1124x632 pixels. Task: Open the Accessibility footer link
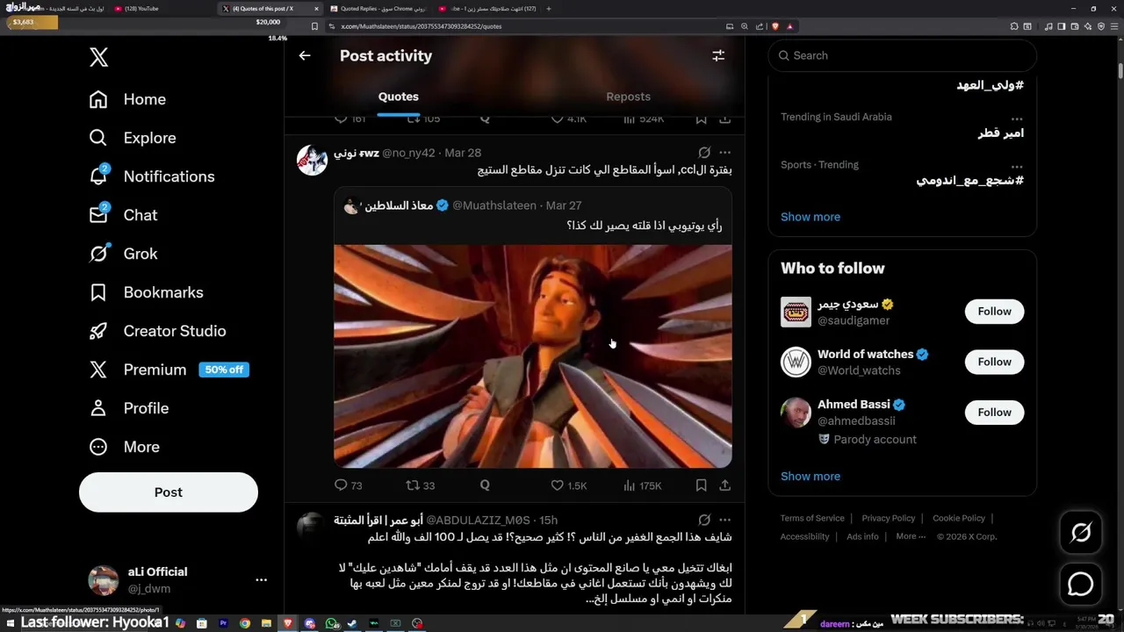804,536
